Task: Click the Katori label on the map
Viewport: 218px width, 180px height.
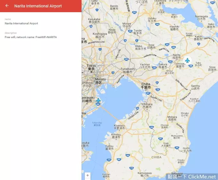Action: point(198,38)
